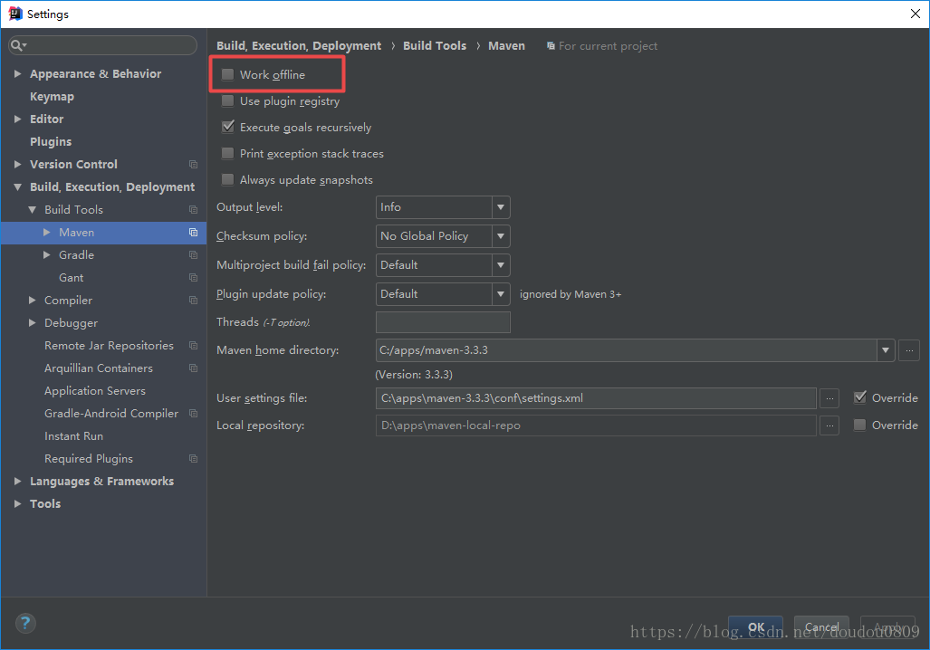Expand the Maven tree node arrow
930x650 pixels.
(47, 232)
